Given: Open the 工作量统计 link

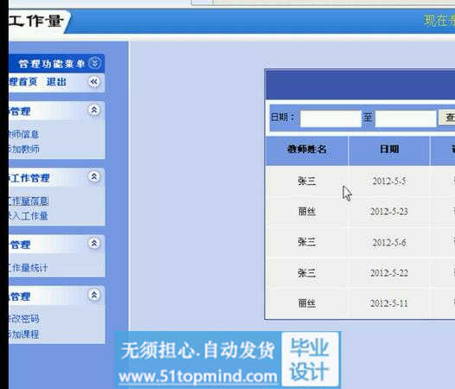Looking at the screenshot, I should click(29, 268).
